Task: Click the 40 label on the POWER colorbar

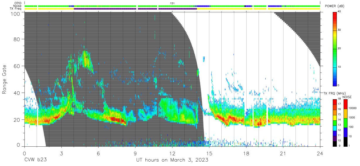Action: point(340,12)
